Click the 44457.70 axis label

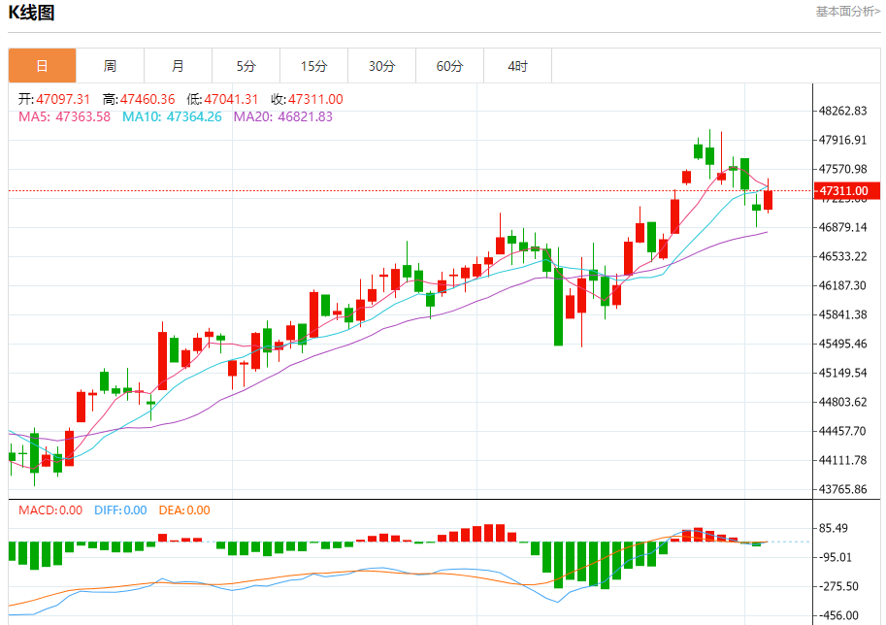843,431
